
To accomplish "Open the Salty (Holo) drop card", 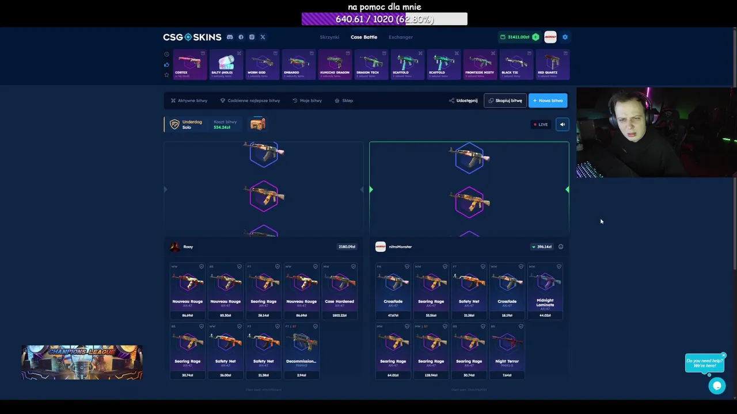I will (x=225, y=64).
